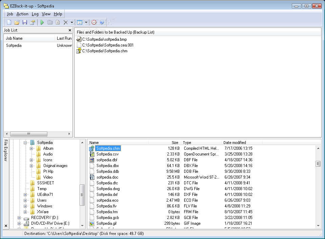Screen dimensions: 325x239
Task: Open the dropdown arrow beside the view icon
Action: pyautogui.click(x=86, y=22)
